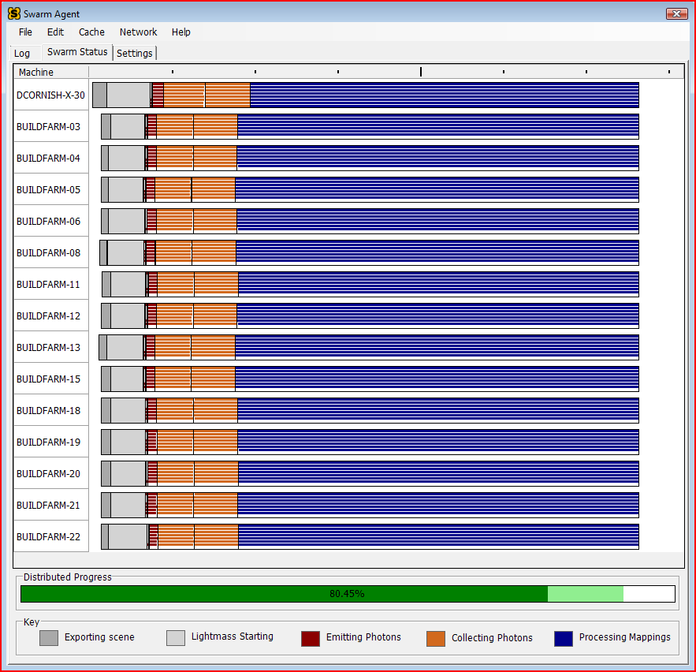Select the BUILDFARM-19 machine label
The image size is (696, 672).
[x=48, y=442]
